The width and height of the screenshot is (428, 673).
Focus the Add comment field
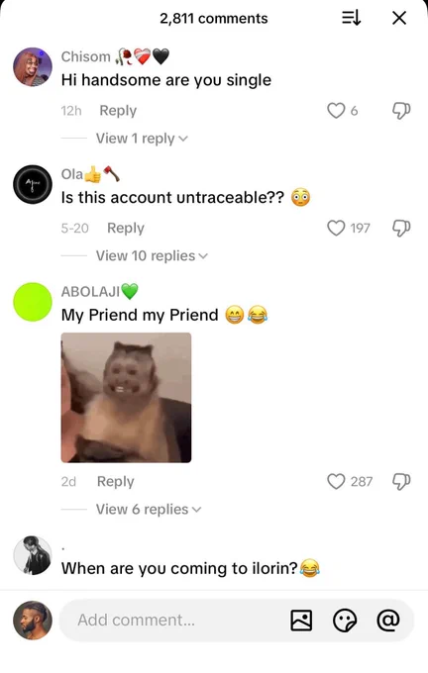237,621
